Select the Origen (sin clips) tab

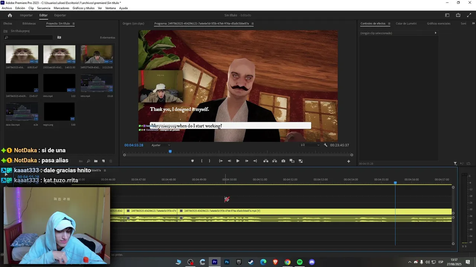point(133,24)
